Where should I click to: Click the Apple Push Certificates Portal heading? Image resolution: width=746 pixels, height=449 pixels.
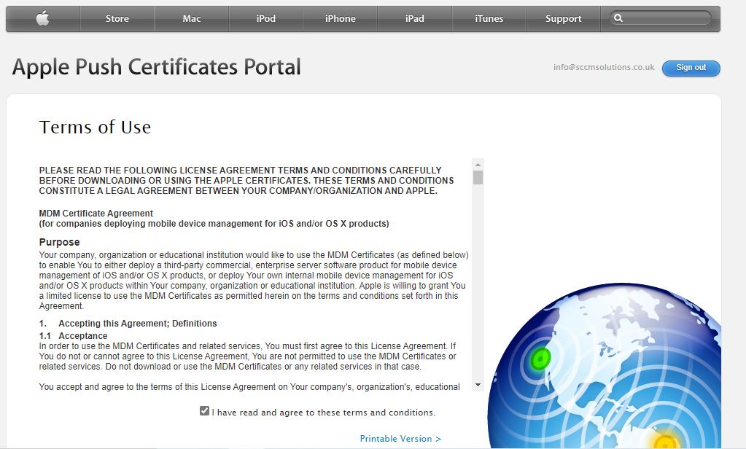[x=157, y=67]
